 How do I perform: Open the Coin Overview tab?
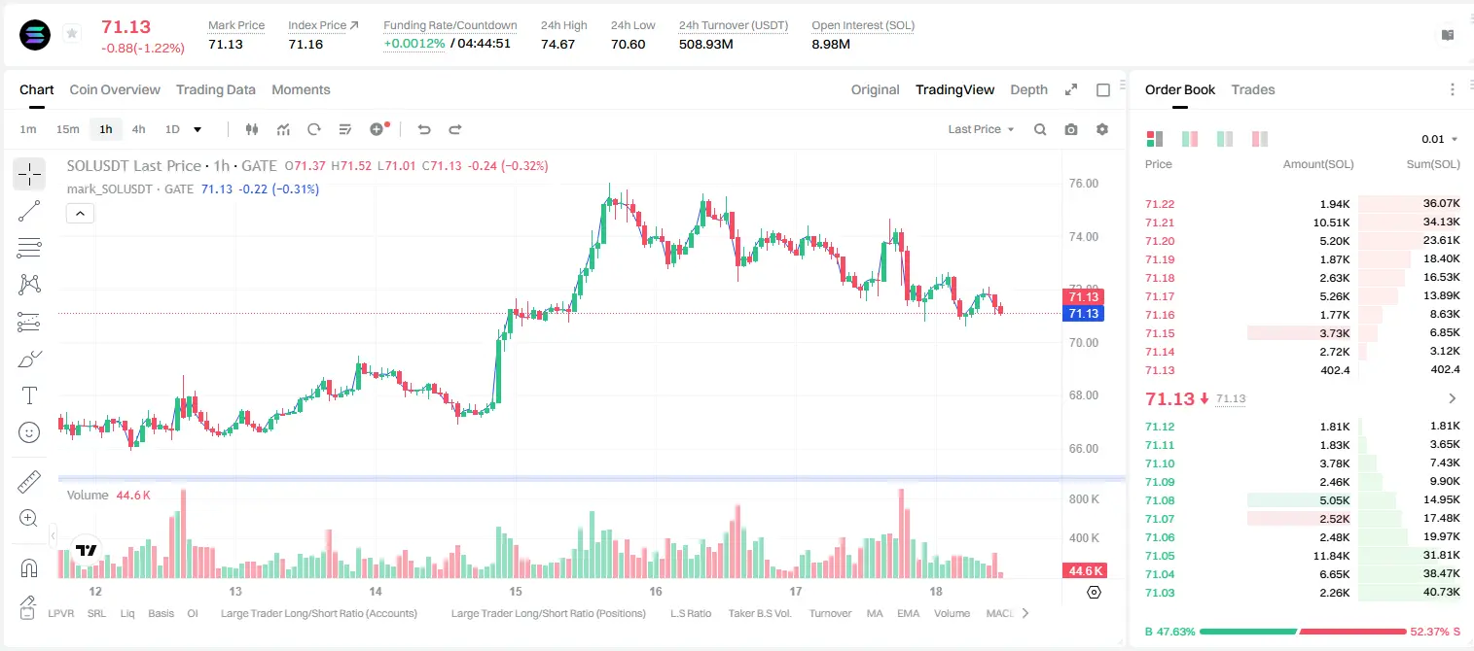[x=115, y=89]
